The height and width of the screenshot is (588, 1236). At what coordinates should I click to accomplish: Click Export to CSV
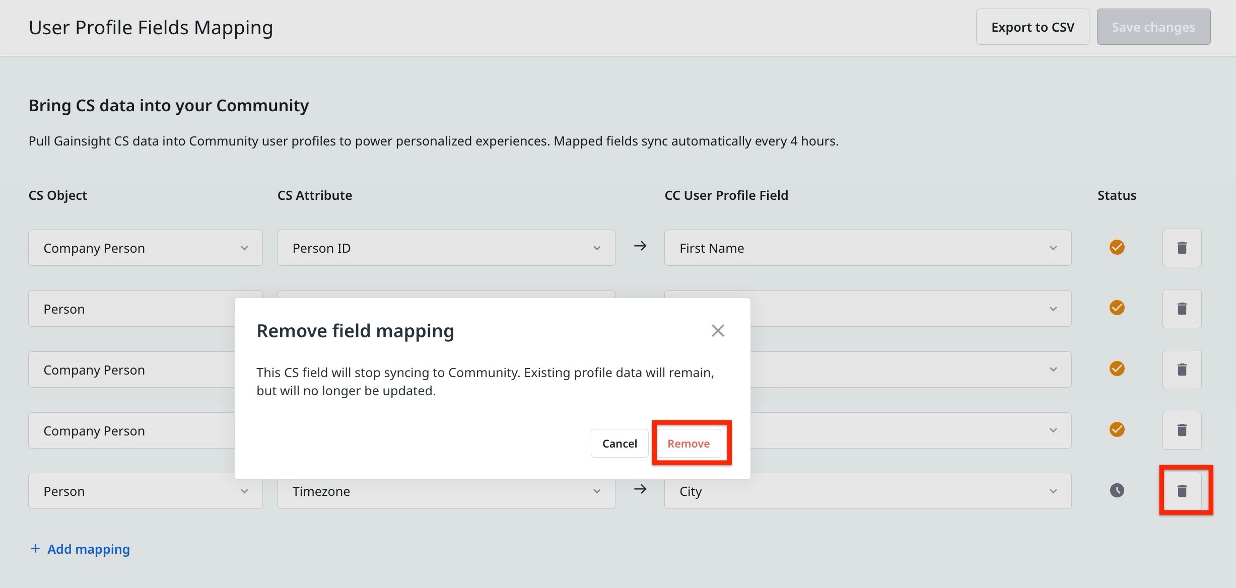click(1033, 27)
